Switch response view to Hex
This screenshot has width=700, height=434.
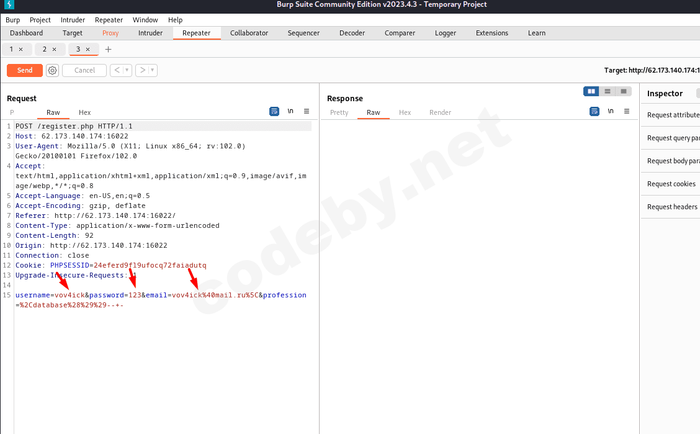pyautogui.click(x=405, y=112)
